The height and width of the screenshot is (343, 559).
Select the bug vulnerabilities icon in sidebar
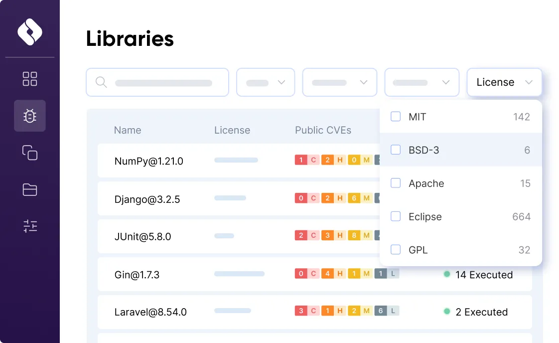coord(30,116)
